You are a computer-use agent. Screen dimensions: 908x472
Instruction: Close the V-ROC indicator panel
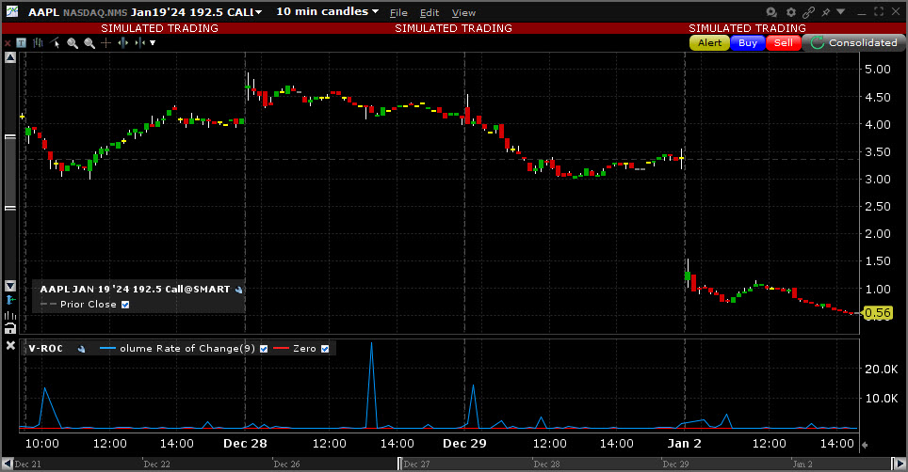[10, 345]
